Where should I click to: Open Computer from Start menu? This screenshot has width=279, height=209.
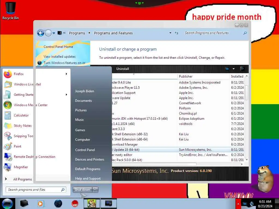(83, 140)
